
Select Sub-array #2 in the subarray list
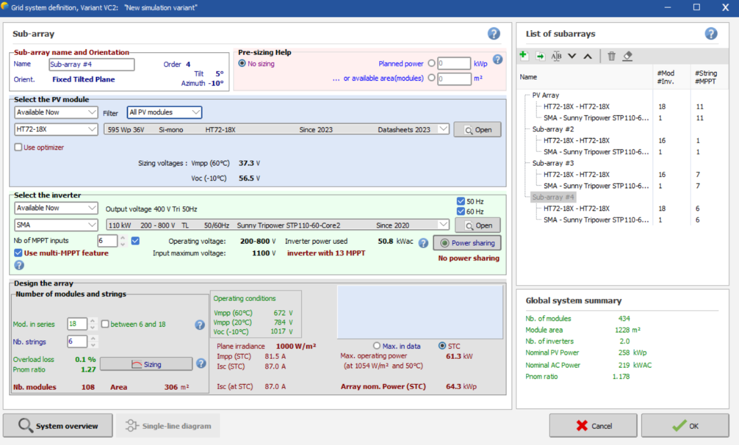tap(552, 129)
